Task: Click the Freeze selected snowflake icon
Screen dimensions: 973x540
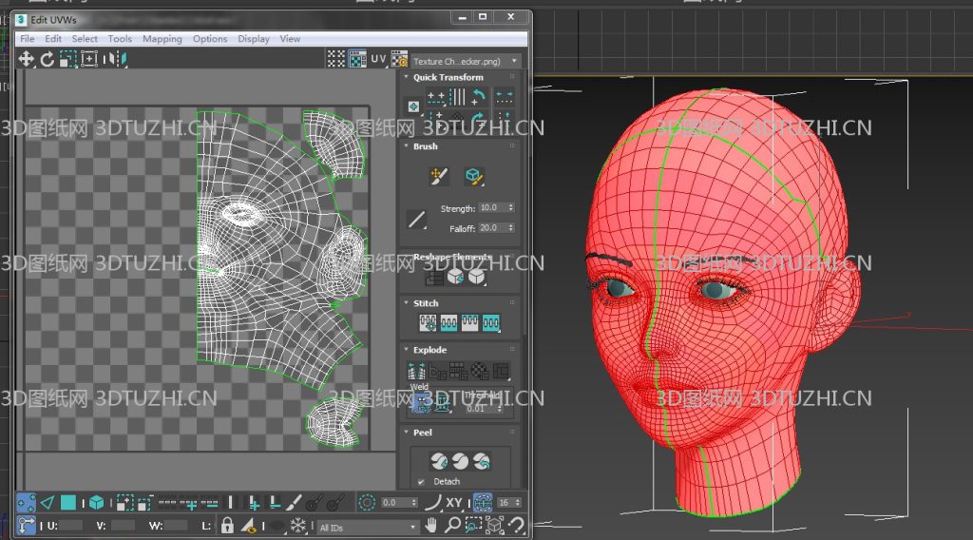Action: tap(297, 525)
